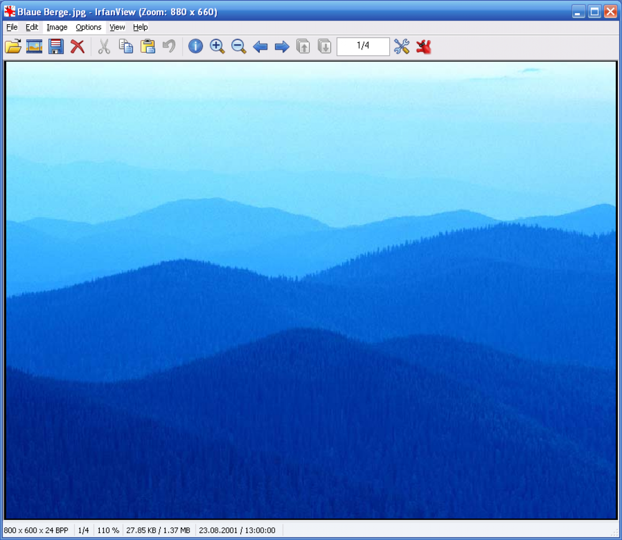Open settings via wrench and screwdriver icon

click(x=401, y=46)
